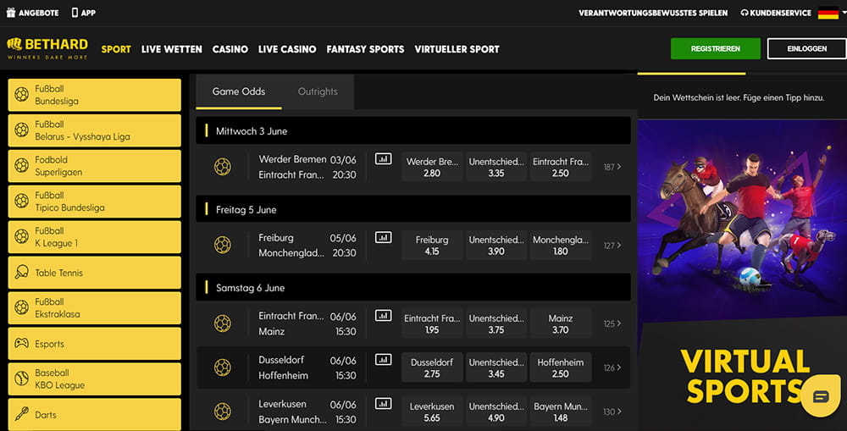The width and height of the screenshot is (847, 431).
Task: Open Leverkusen Bayern Munich match details
Action: click(x=307, y=411)
